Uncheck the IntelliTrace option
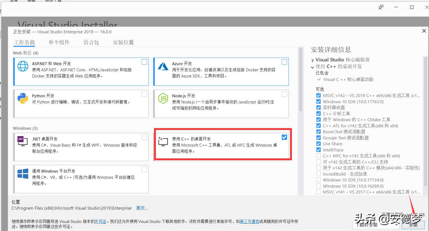429x231 pixels. coord(319,150)
